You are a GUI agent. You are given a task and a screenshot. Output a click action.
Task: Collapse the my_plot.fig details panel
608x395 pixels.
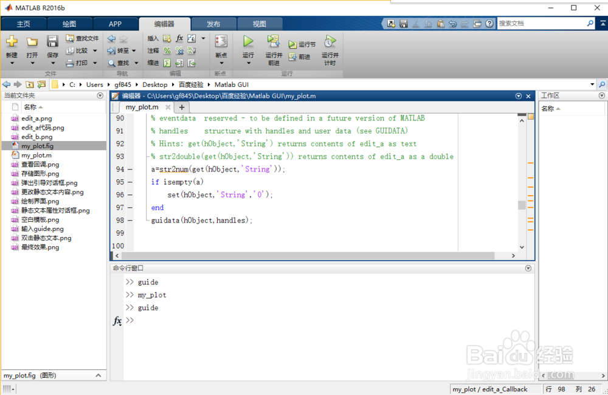[x=98, y=375]
